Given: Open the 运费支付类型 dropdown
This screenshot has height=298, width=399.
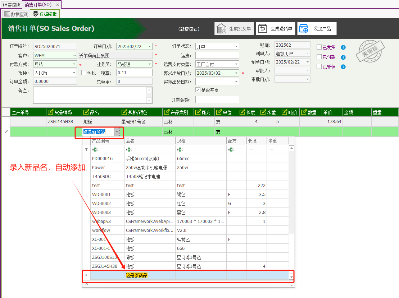Looking at the screenshot, I should point(236,64).
